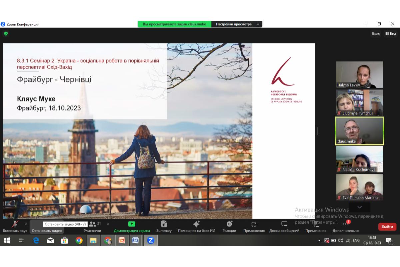Click the network Wi-Fi tray icon
This screenshot has width=400, height=267.
(348, 240)
